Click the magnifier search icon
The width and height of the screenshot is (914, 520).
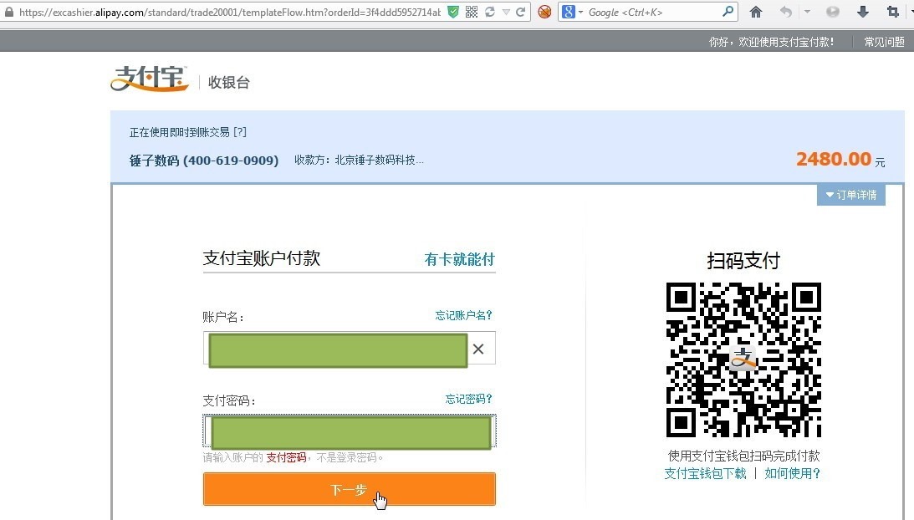pos(728,12)
